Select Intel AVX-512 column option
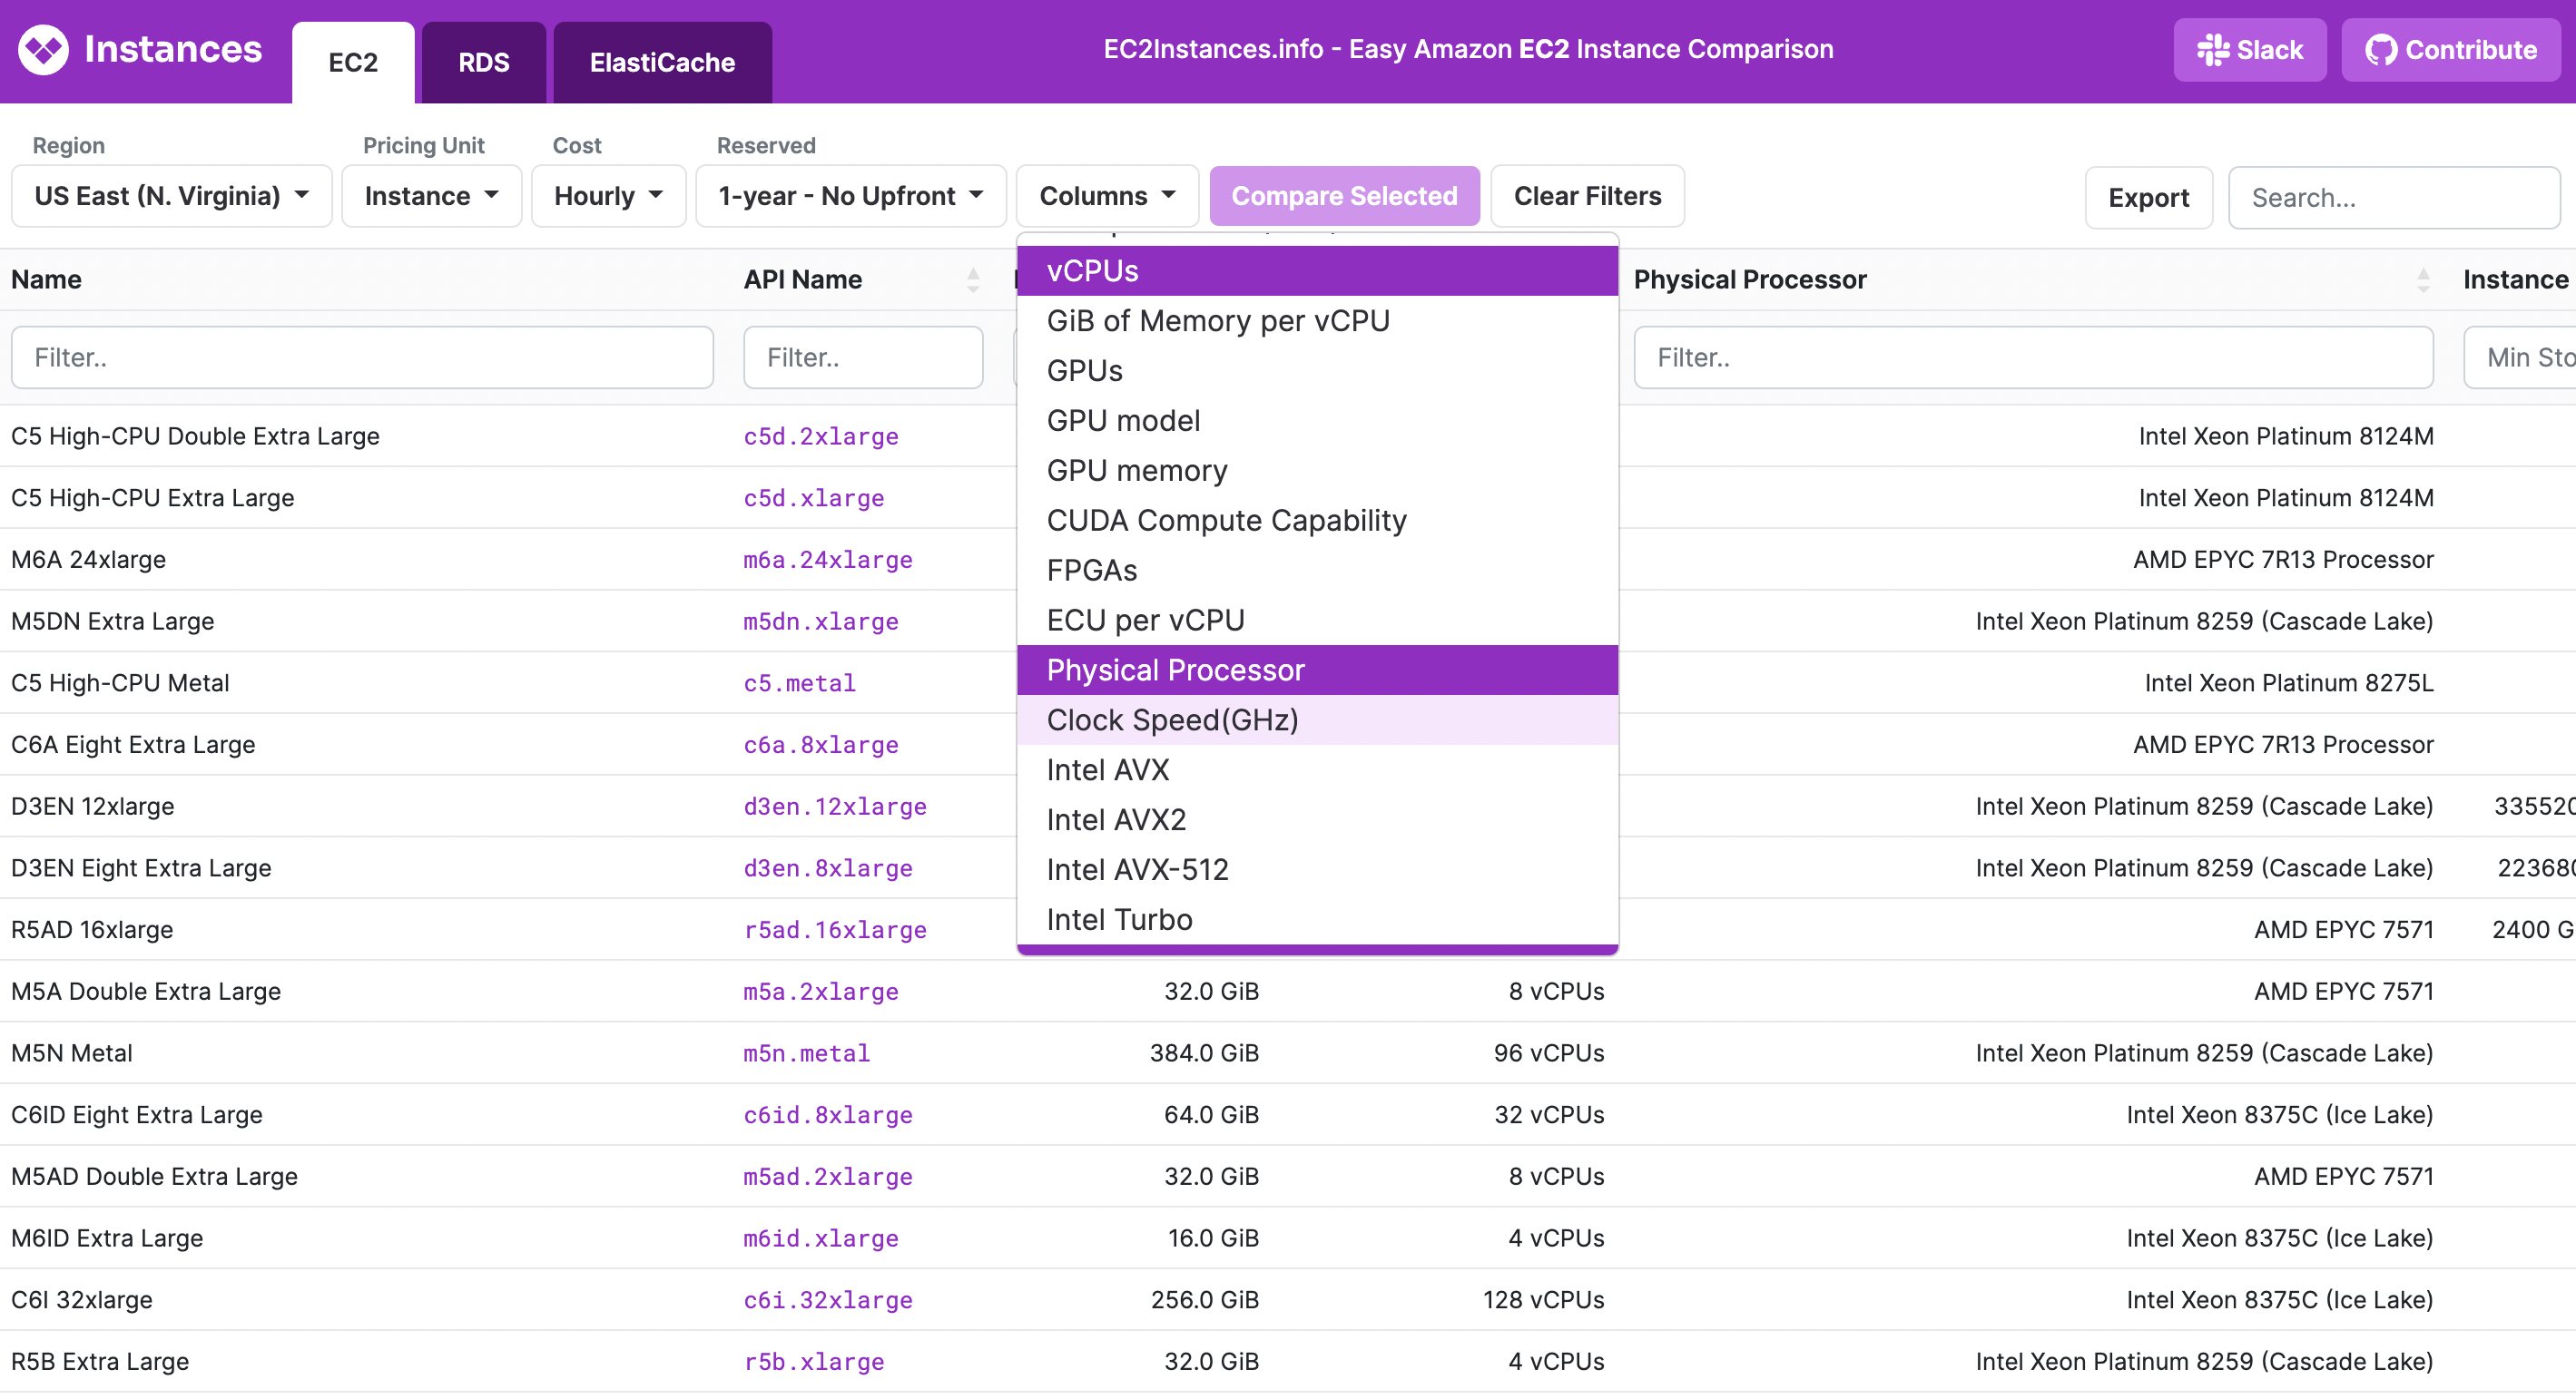 1317,870
